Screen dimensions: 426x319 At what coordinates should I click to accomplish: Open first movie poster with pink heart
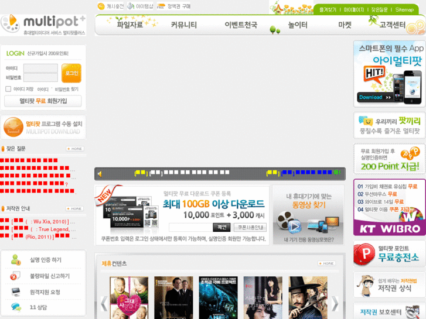(129, 297)
